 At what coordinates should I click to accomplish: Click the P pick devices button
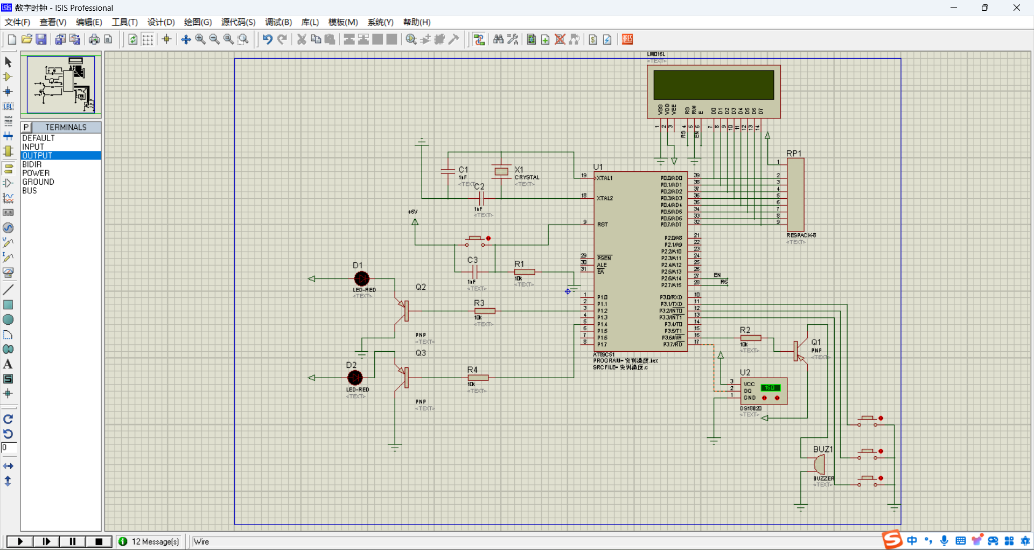(26, 127)
